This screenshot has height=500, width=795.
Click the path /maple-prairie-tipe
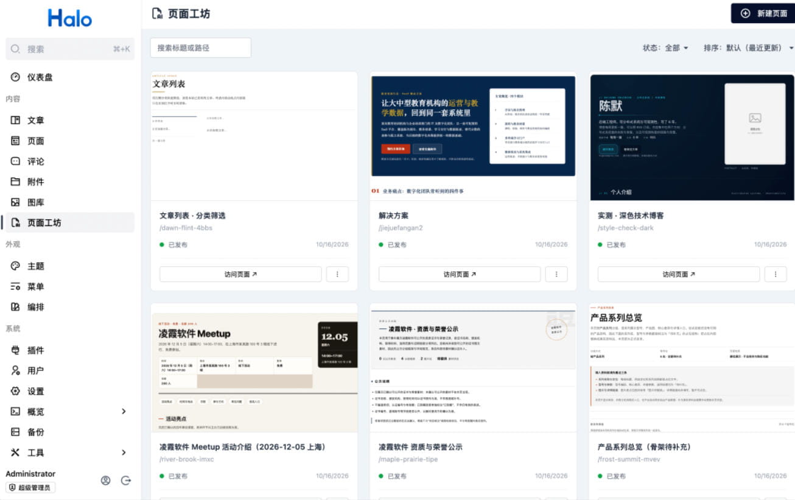tap(408, 459)
